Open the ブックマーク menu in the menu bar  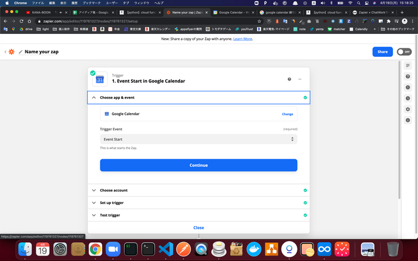click(91, 3)
